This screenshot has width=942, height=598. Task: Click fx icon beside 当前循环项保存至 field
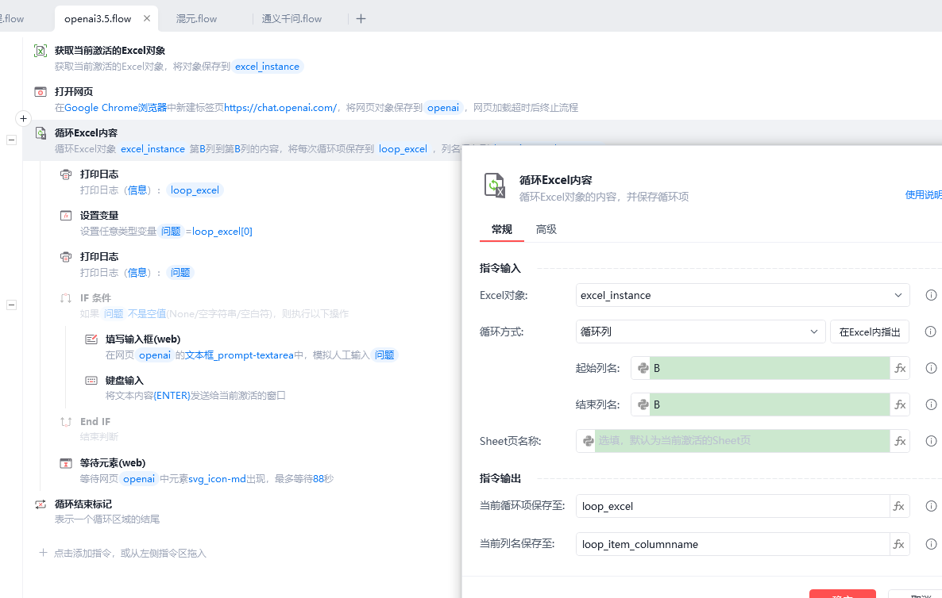point(899,506)
